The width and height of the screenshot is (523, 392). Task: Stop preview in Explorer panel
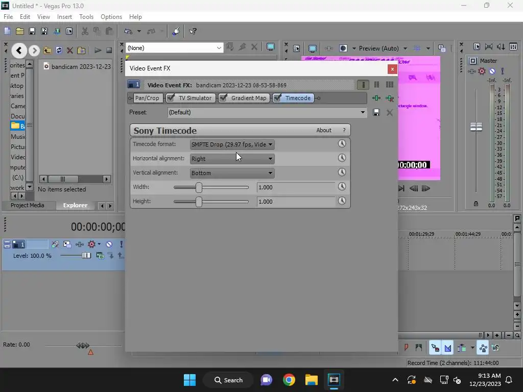[x=109, y=51]
